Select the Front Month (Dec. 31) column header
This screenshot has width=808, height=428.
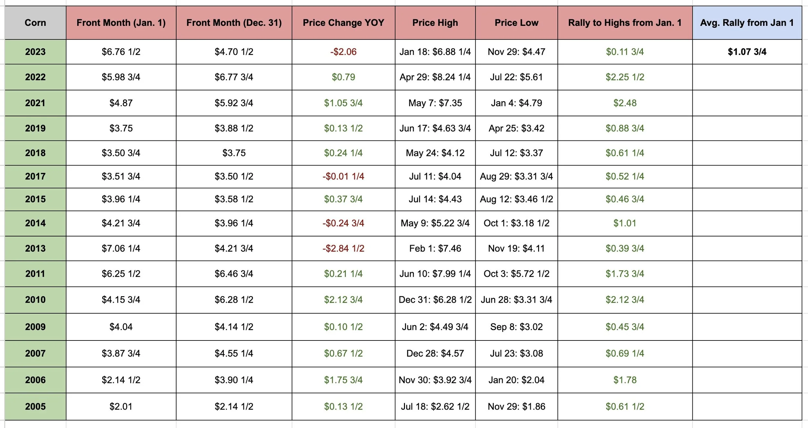coord(234,23)
